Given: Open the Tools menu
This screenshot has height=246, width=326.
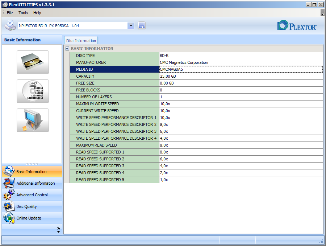Looking at the screenshot, I should pos(23,13).
